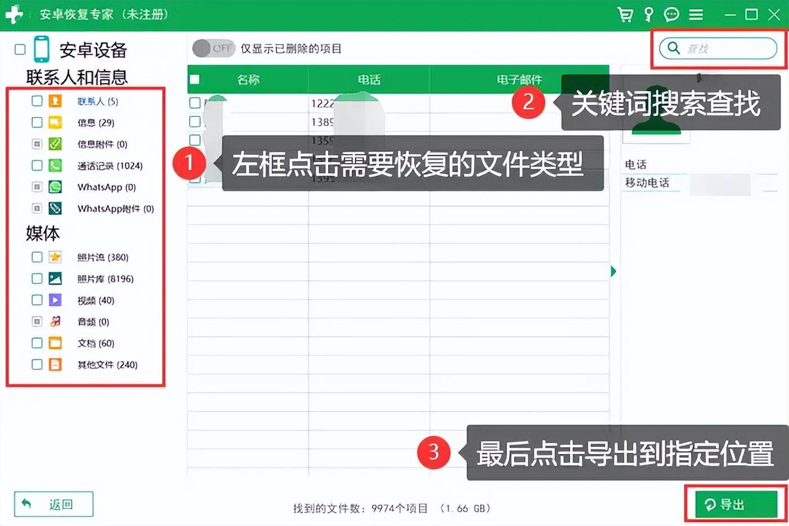This screenshot has height=526, width=789.
Task: Click the WhatsApp green icon
Action: tap(55, 186)
